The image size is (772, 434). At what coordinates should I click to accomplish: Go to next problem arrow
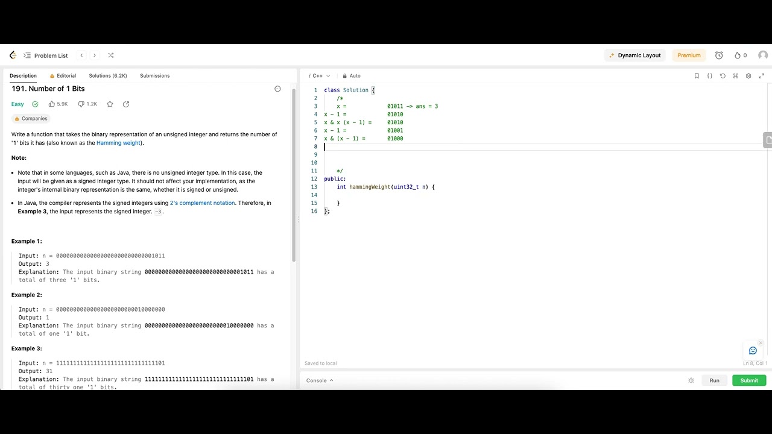point(94,55)
